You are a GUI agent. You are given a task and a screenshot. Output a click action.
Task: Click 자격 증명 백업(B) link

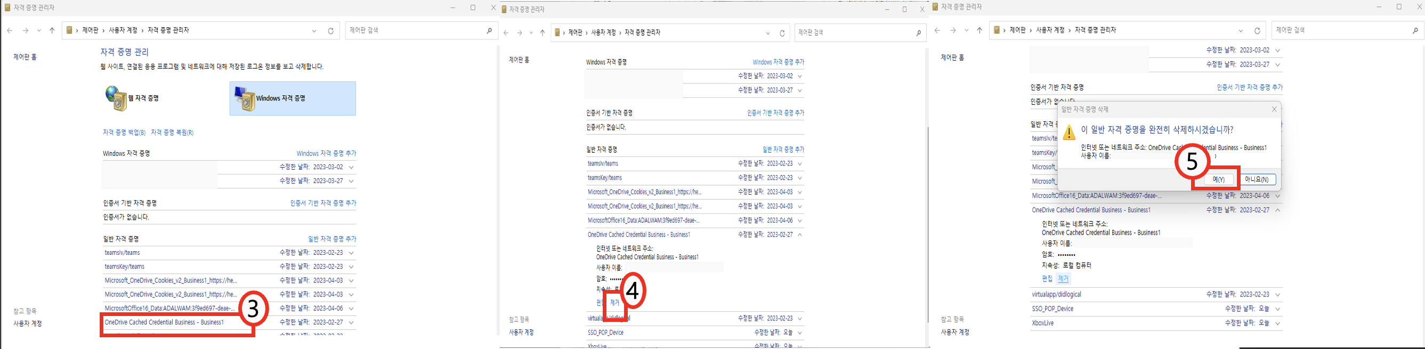point(125,132)
